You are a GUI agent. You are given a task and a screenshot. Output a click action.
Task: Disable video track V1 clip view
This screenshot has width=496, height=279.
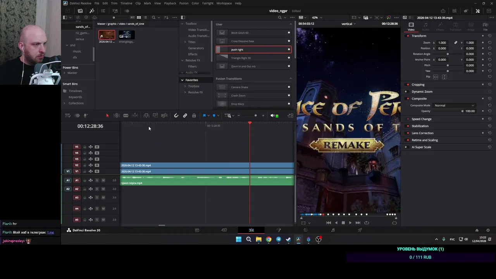97,171
